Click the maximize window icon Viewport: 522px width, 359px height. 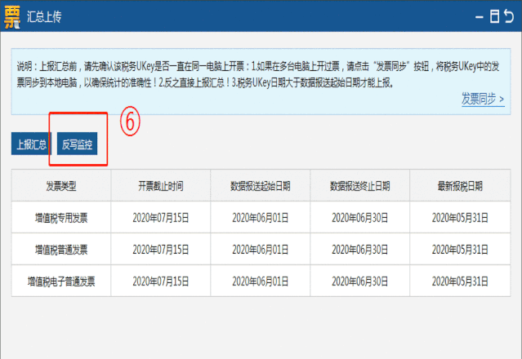494,16
